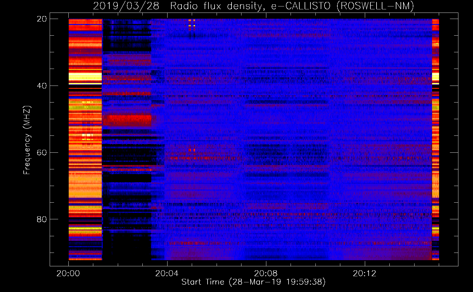Image resolution: width=473 pixels, height=292 pixels.
Task: Click the "40" frequency tick label
Action: [42, 86]
